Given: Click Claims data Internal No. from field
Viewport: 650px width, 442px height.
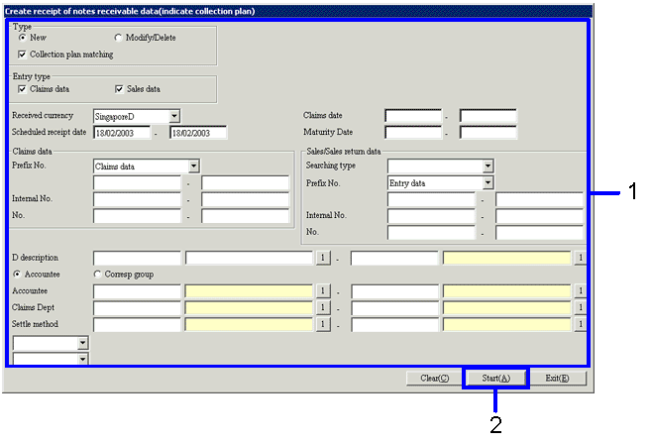Looking at the screenshot, I should tap(137, 199).
